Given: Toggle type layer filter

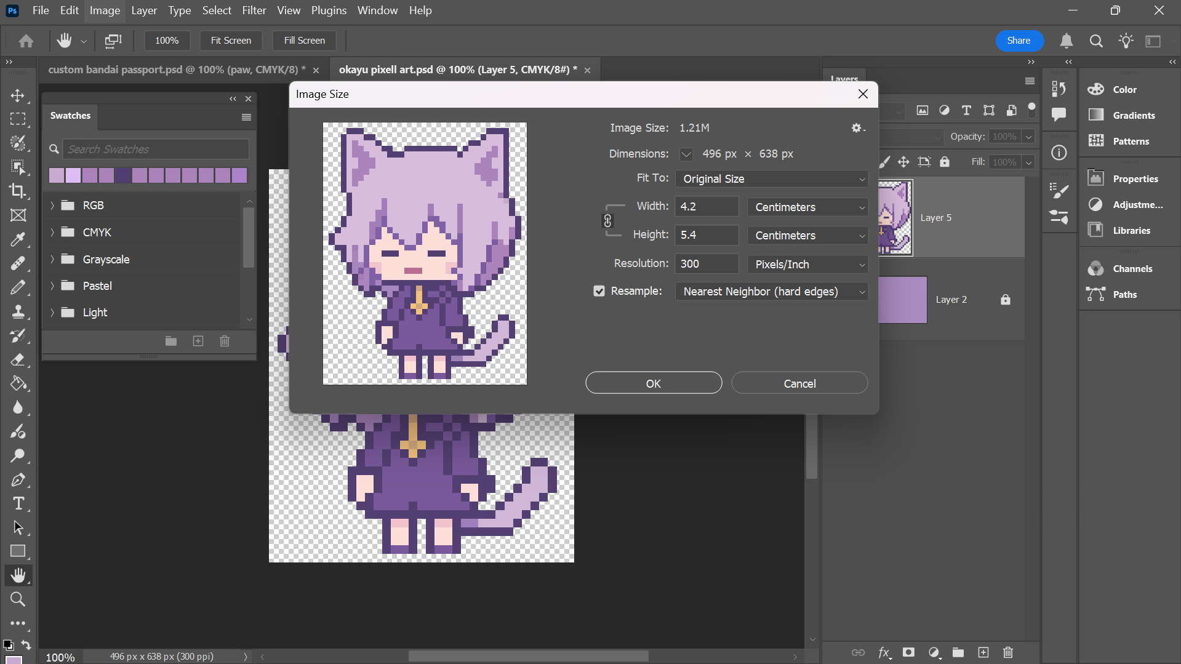Looking at the screenshot, I should click(966, 111).
